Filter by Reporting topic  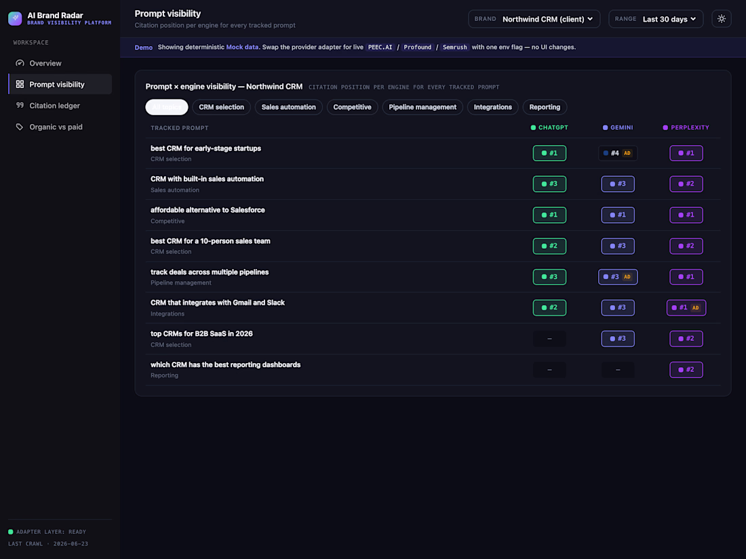(x=545, y=107)
